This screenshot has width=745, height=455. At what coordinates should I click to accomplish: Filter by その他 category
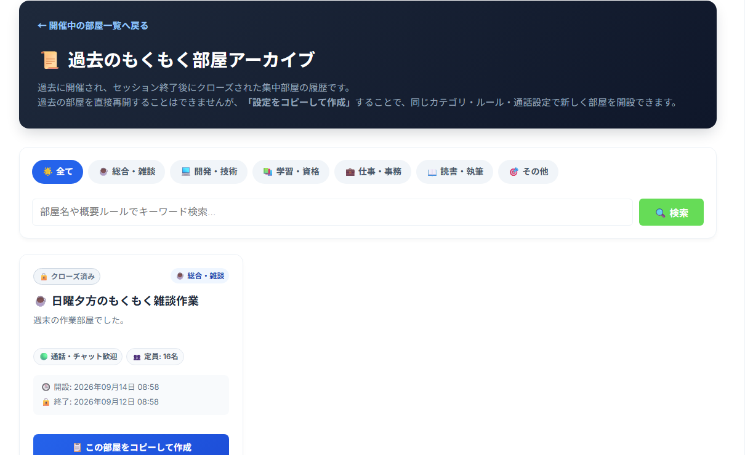click(x=528, y=172)
